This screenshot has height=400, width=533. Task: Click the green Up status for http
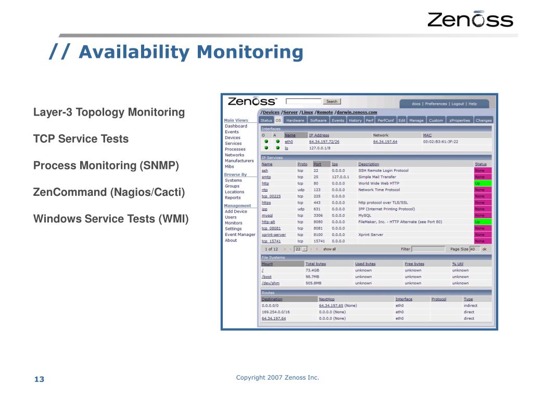(483, 184)
